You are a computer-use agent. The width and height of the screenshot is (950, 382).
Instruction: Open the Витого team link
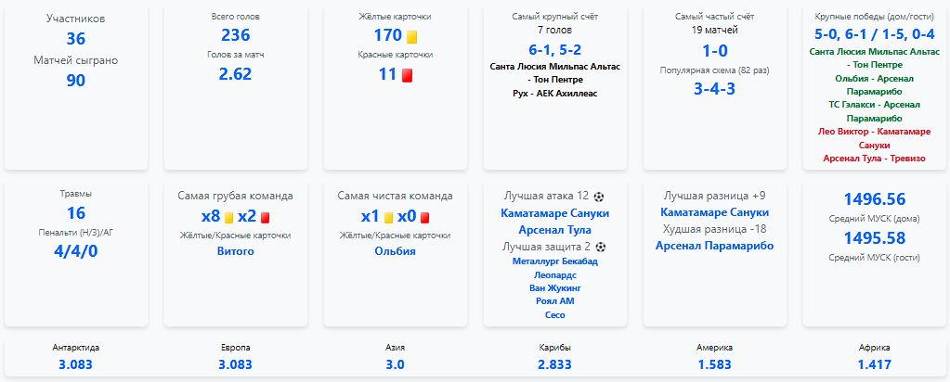[236, 251]
